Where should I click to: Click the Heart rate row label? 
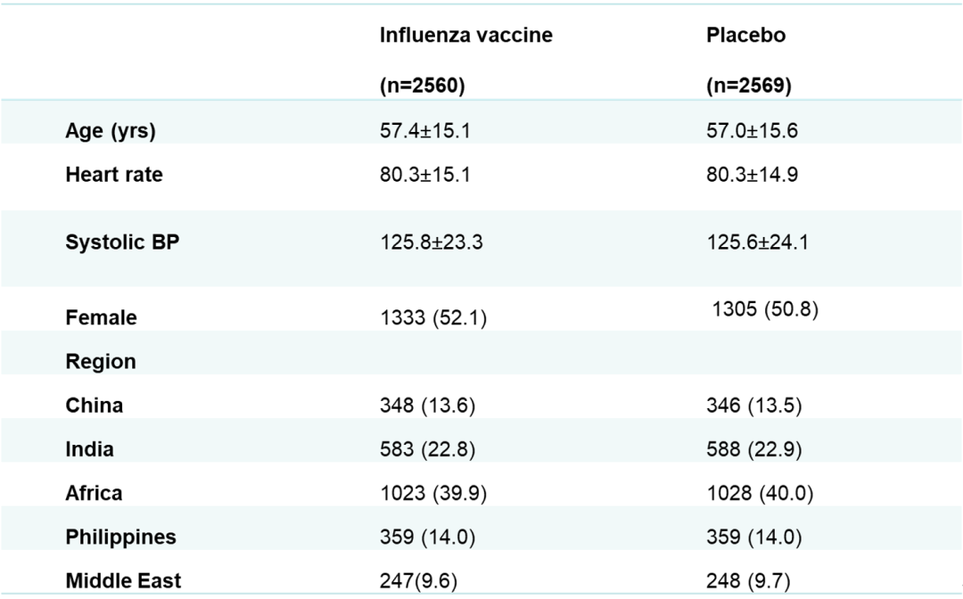(114, 175)
